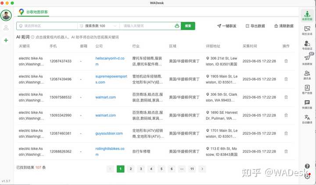This screenshot has height=185, width=316.
Task: Expand the 搜索条数 100 dropdown
Action: pyautogui.click(x=98, y=26)
